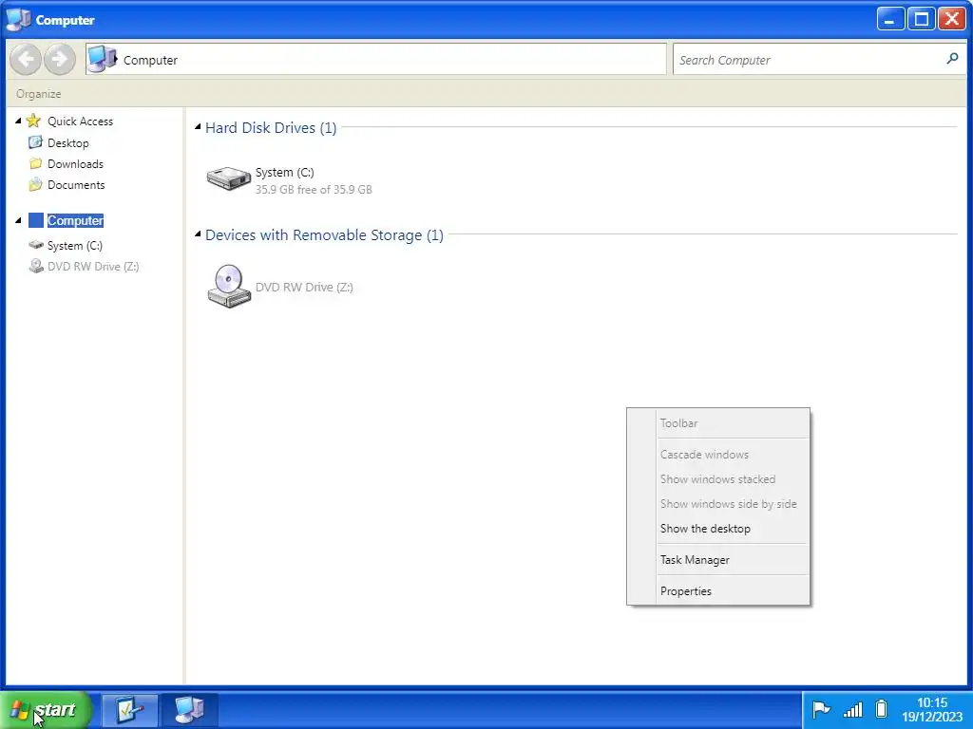
Task: Open the pinned notepad app in the taskbar
Action: tap(129, 710)
